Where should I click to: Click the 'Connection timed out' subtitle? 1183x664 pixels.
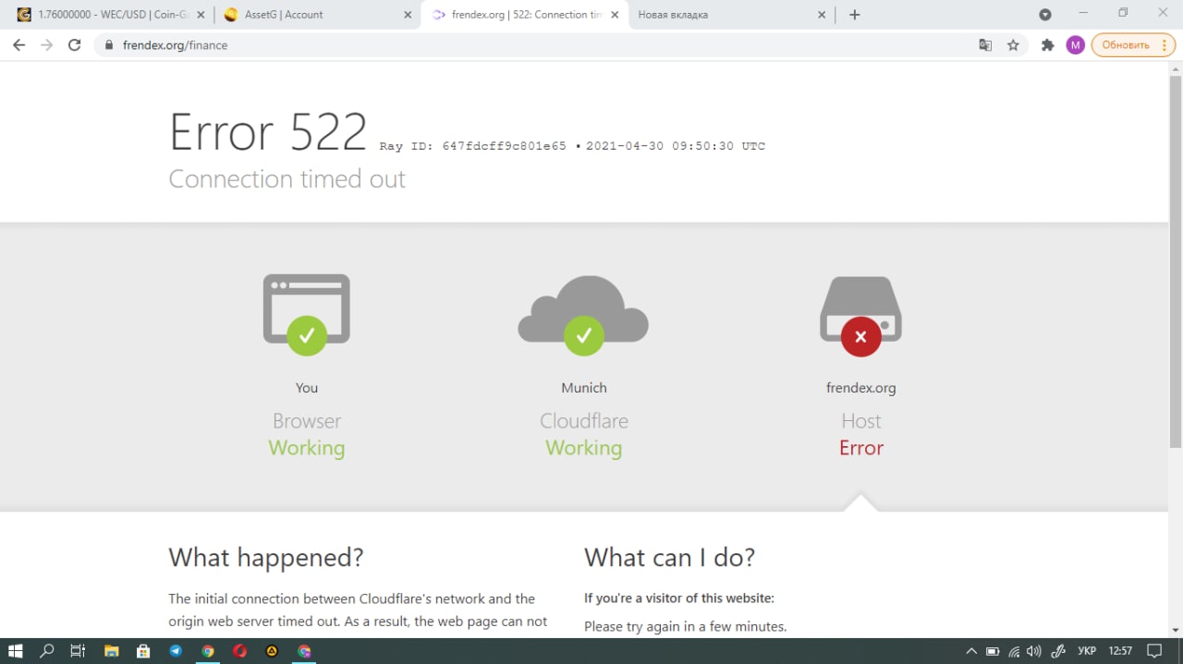click(287, 179)
